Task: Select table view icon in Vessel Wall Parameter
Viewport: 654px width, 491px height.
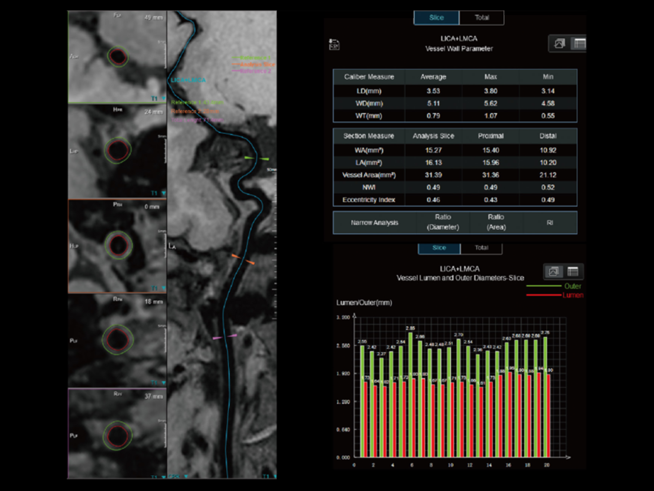Action: [x=580, y=44]
